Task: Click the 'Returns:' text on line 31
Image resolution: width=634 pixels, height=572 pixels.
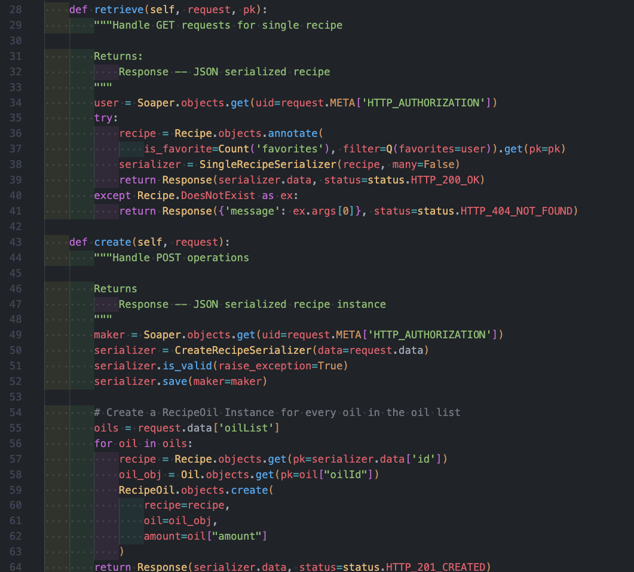Action: 118,56
